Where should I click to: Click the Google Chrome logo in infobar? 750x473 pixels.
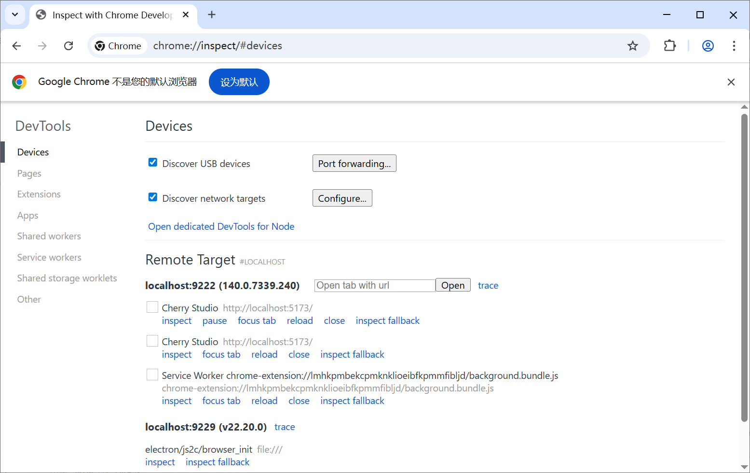(x=19, y=82)
